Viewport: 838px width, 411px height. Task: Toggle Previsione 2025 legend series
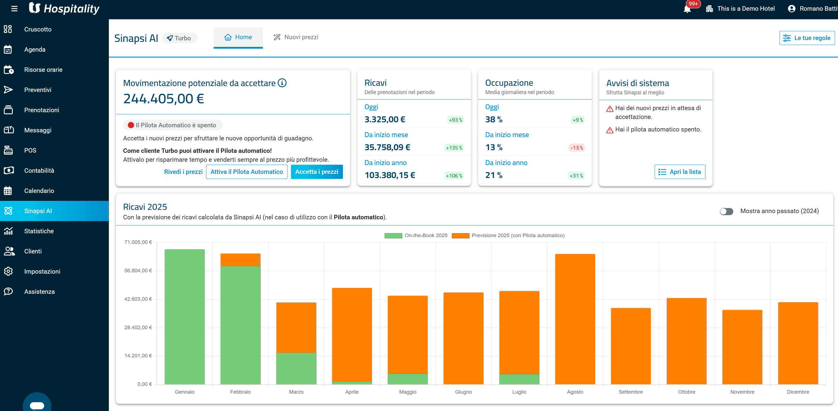[x=508, y=236]
